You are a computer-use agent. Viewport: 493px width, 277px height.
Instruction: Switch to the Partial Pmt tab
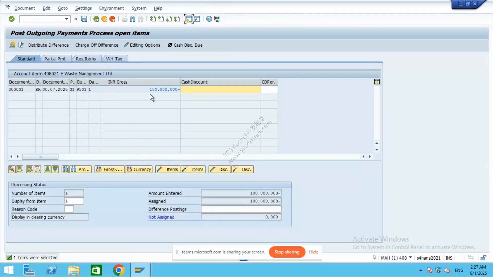tap(55, 59)
